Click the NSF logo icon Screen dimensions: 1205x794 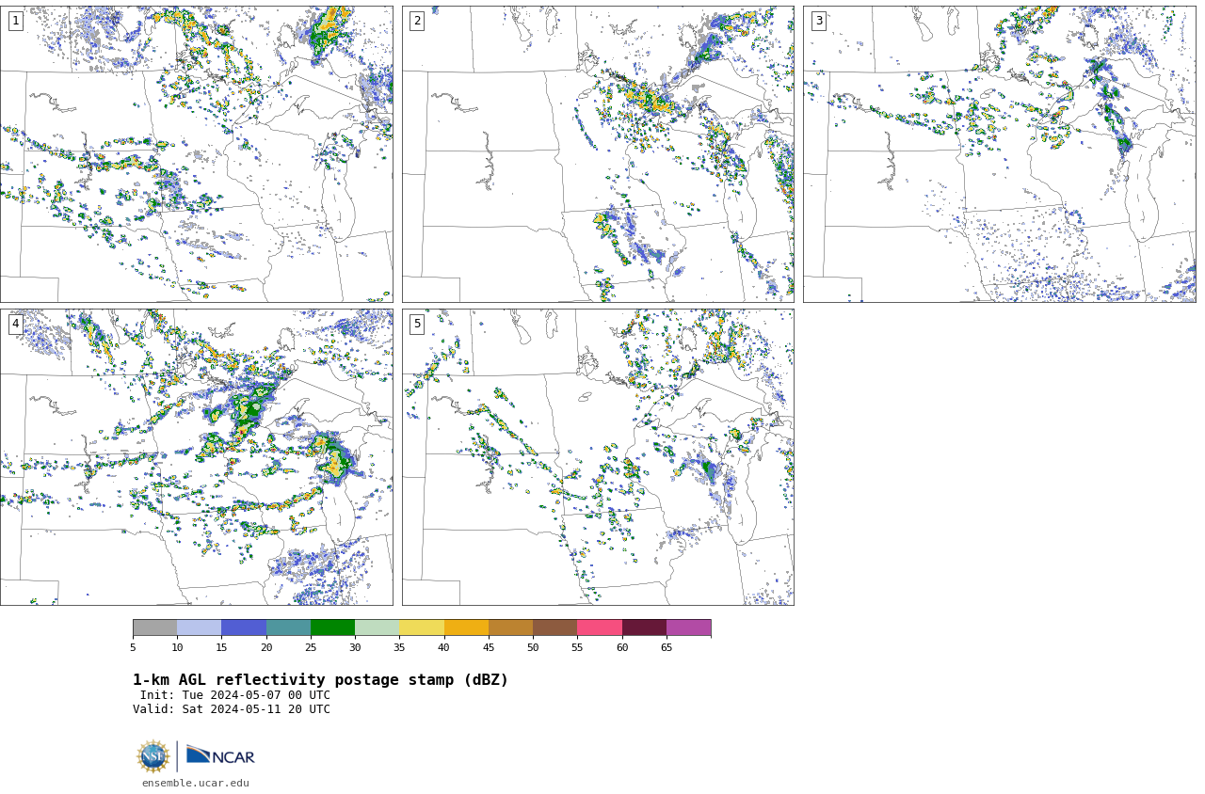tap(153, 756)
